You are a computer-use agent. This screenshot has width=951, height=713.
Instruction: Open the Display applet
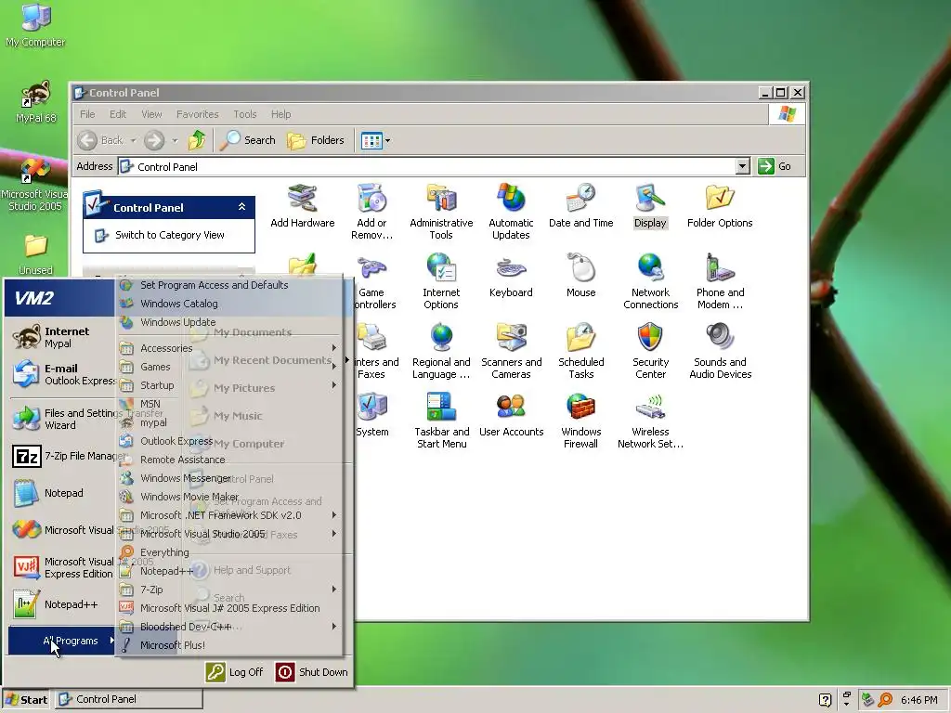coord(650,206)
